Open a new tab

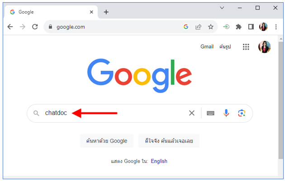click(106, 12)
